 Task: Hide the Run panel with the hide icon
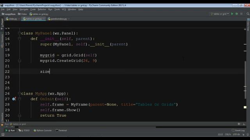244,124
